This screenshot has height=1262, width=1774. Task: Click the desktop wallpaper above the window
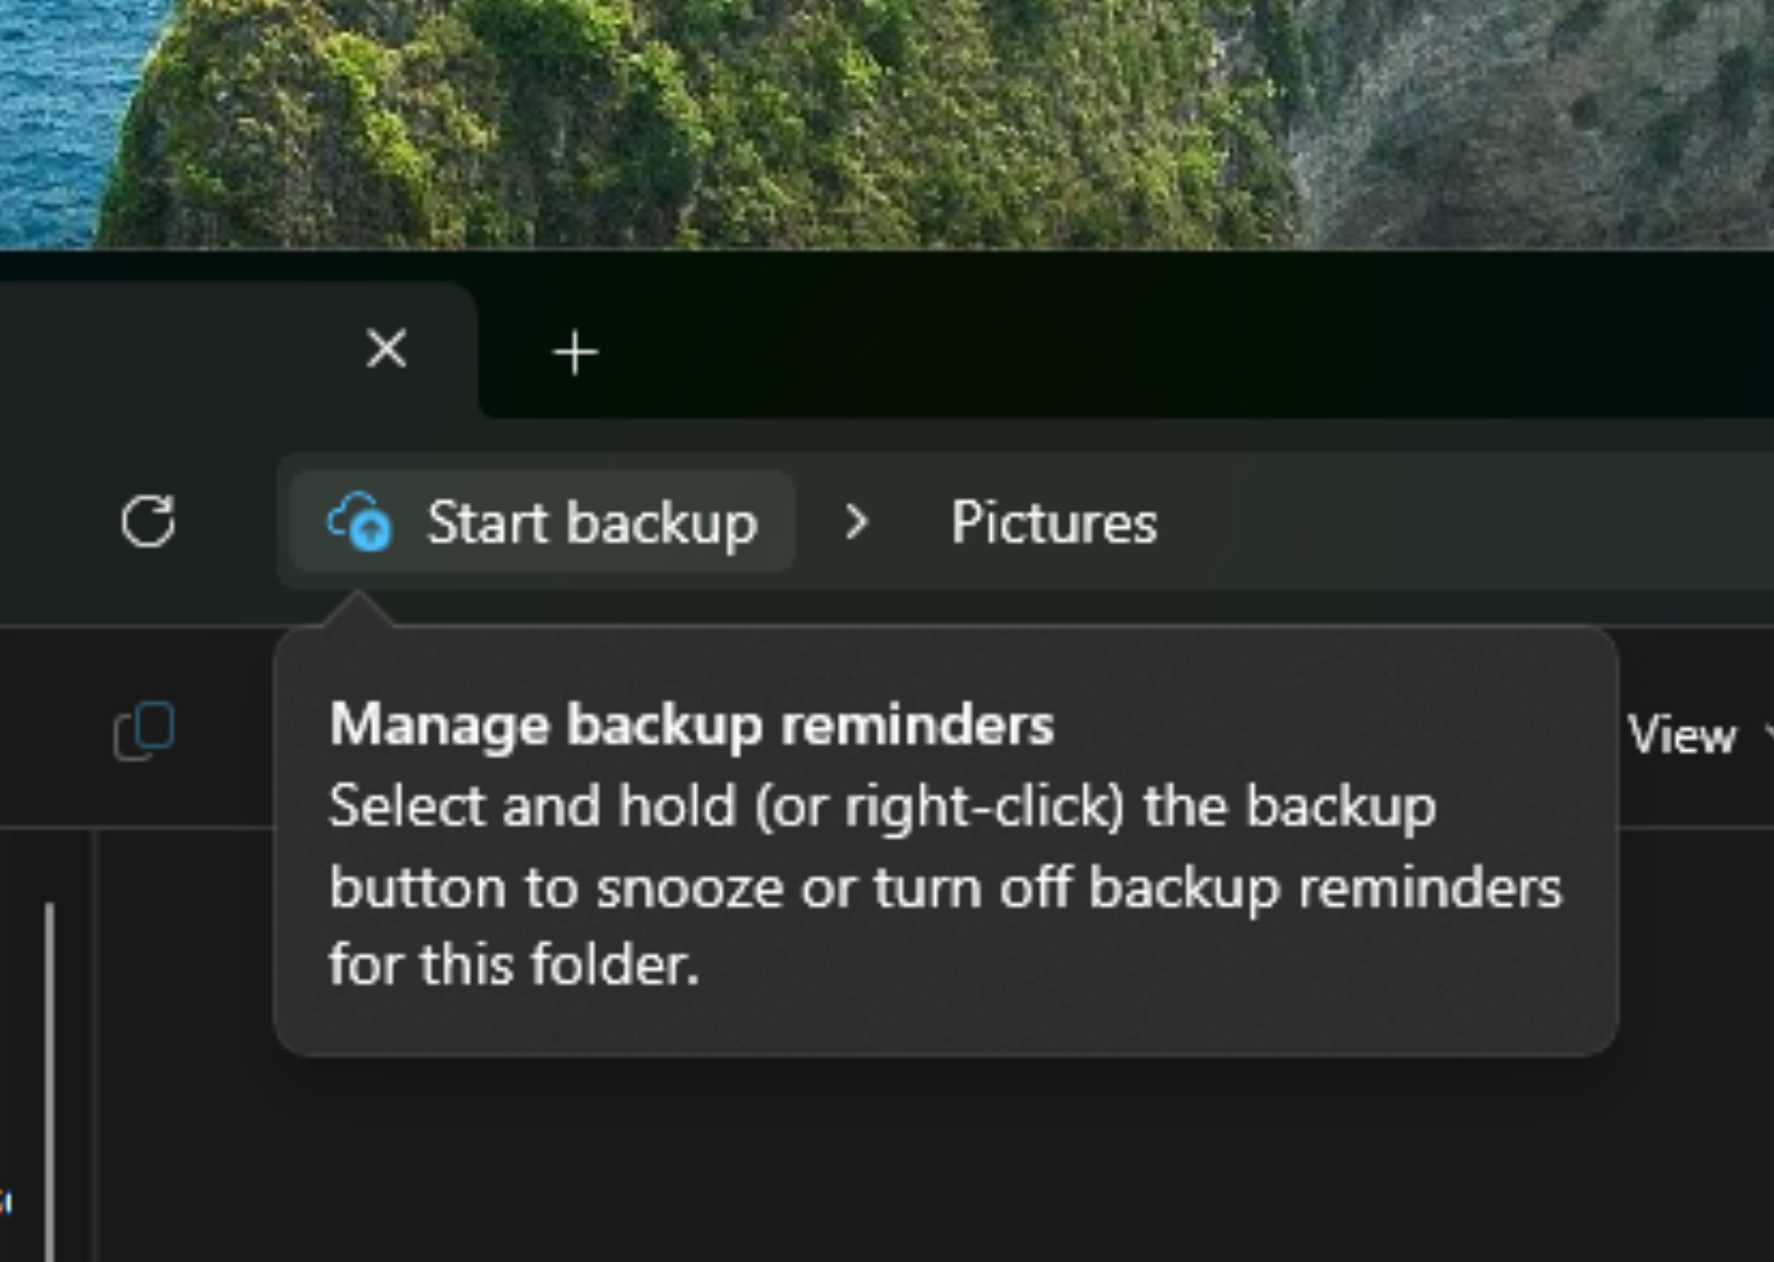885,122
